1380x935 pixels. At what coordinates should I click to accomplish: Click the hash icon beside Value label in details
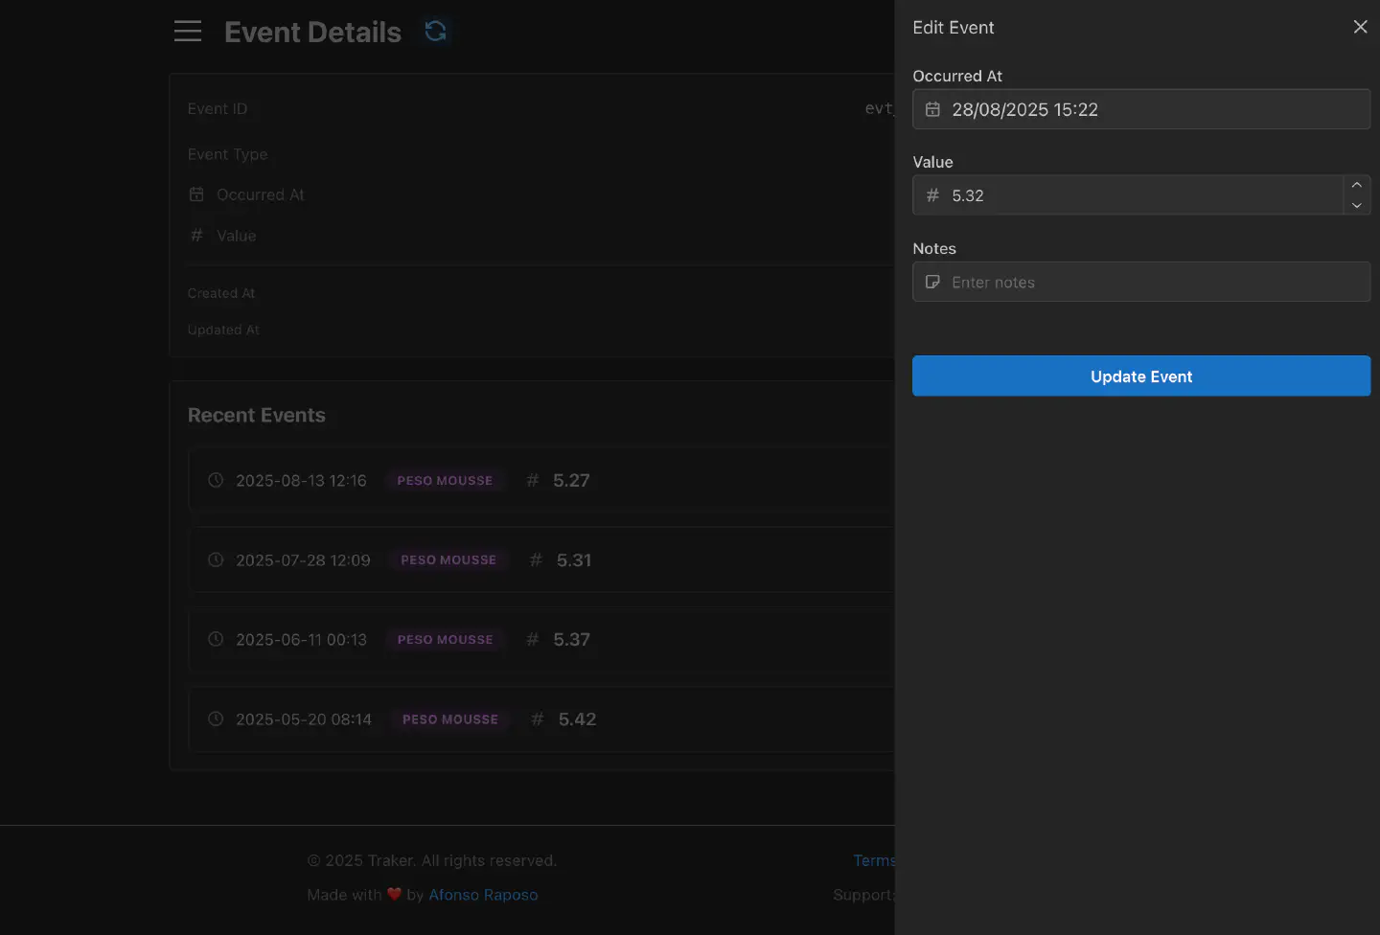[x=196, y=235]
